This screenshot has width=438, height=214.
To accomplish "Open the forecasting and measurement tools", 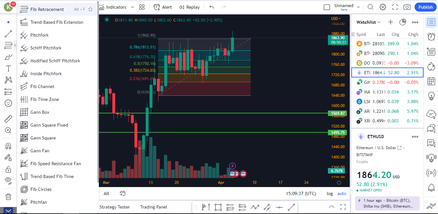I will [8, 92].
